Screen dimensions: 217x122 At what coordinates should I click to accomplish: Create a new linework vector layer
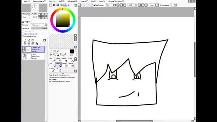coord(29,40)
